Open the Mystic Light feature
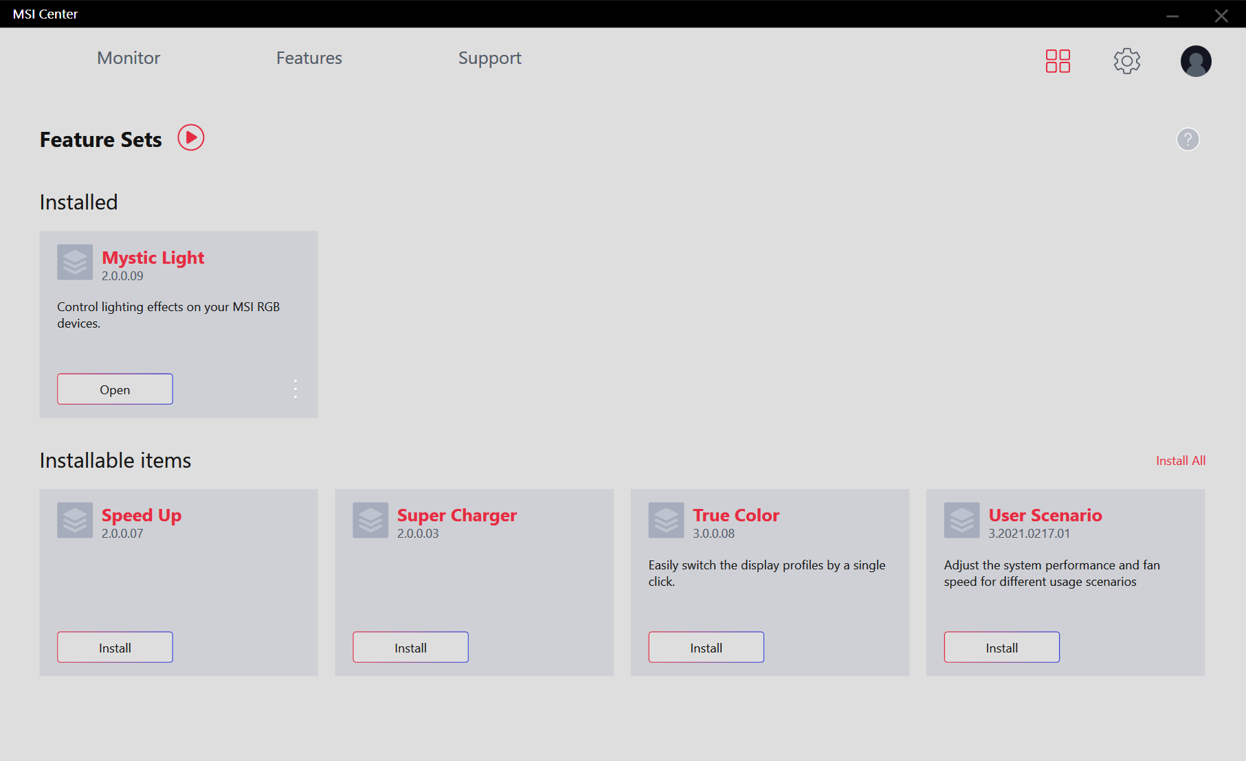The width and height of the screenshot is (1246, 761). tap(115, 389)
